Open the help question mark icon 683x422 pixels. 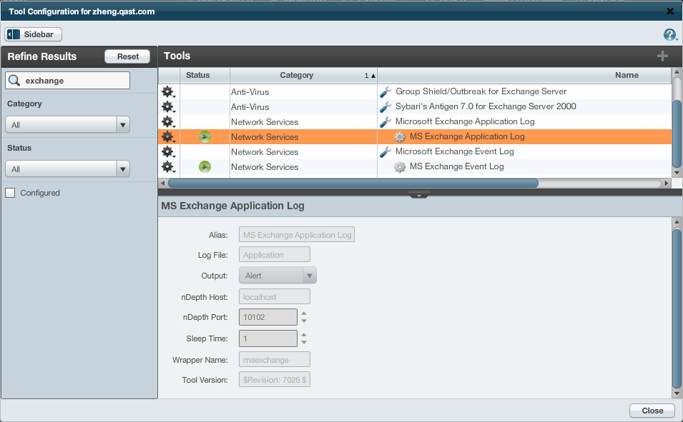670,35
